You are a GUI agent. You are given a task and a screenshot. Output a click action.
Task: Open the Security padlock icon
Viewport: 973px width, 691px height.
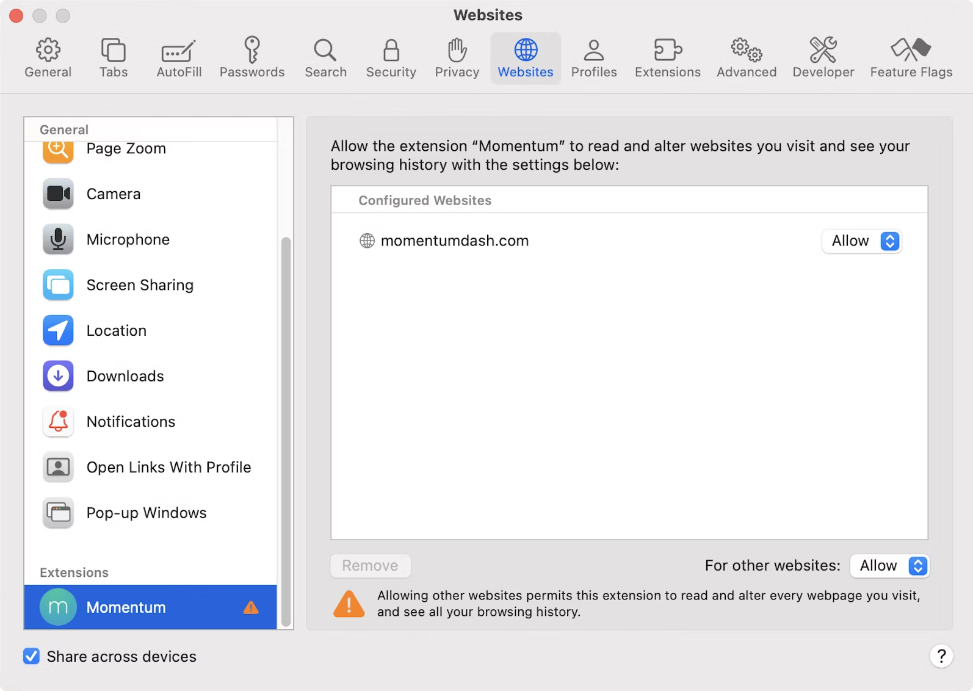[391, 50]
